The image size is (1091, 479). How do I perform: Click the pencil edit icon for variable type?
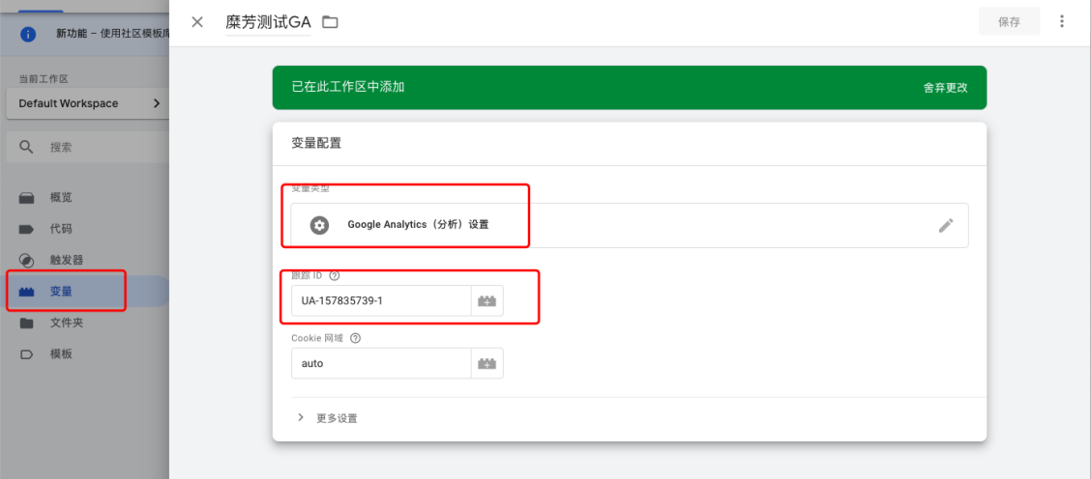point(945,225)
